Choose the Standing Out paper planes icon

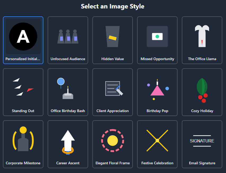coord(23,87)
